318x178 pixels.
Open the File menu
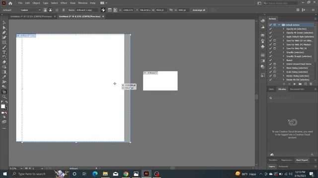click(20, 3)
